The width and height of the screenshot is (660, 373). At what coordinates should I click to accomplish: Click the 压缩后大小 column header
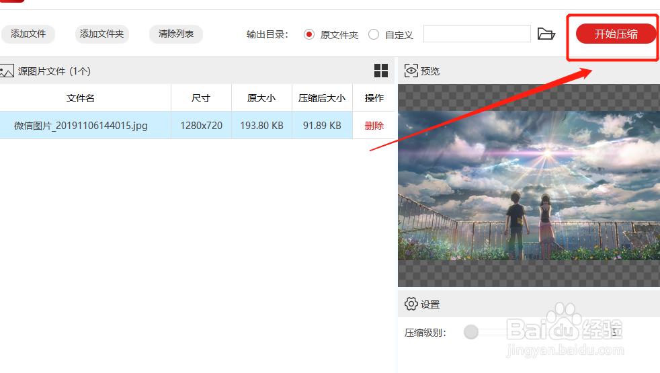[322, 98]
